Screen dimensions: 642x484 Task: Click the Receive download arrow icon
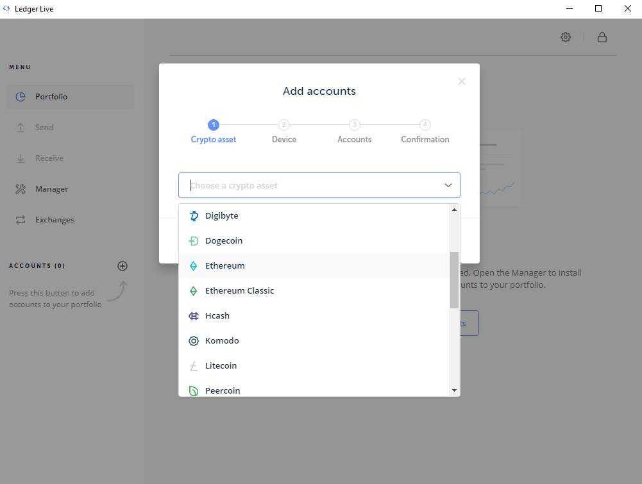21,158
